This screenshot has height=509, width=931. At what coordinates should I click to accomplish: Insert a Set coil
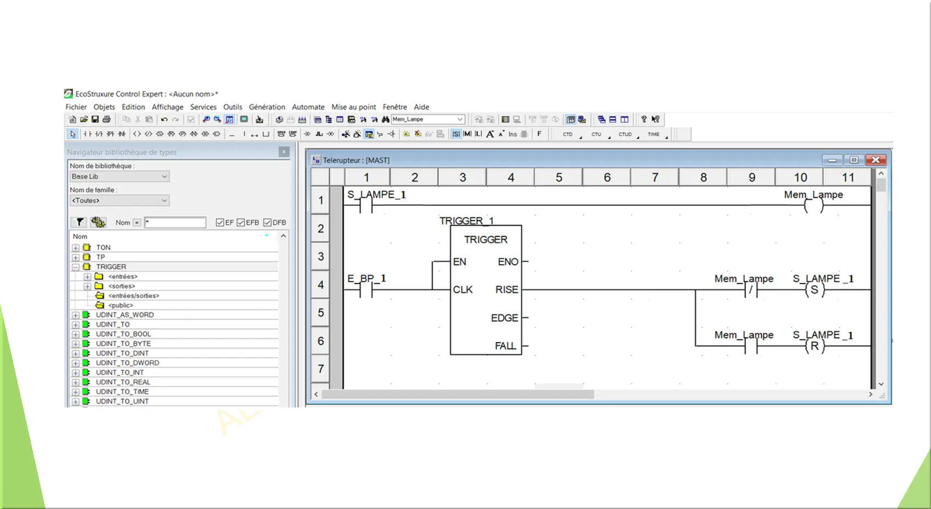coord(160,134)
